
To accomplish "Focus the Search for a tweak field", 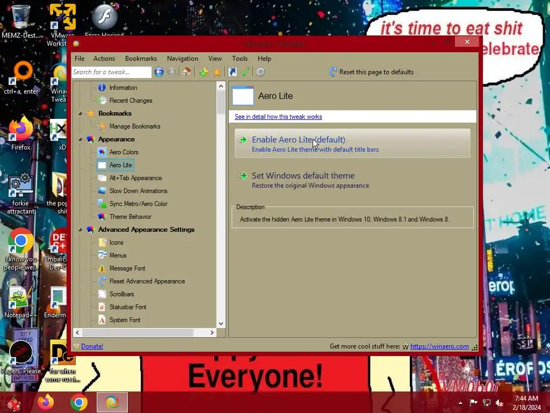I will coord(112,72).
